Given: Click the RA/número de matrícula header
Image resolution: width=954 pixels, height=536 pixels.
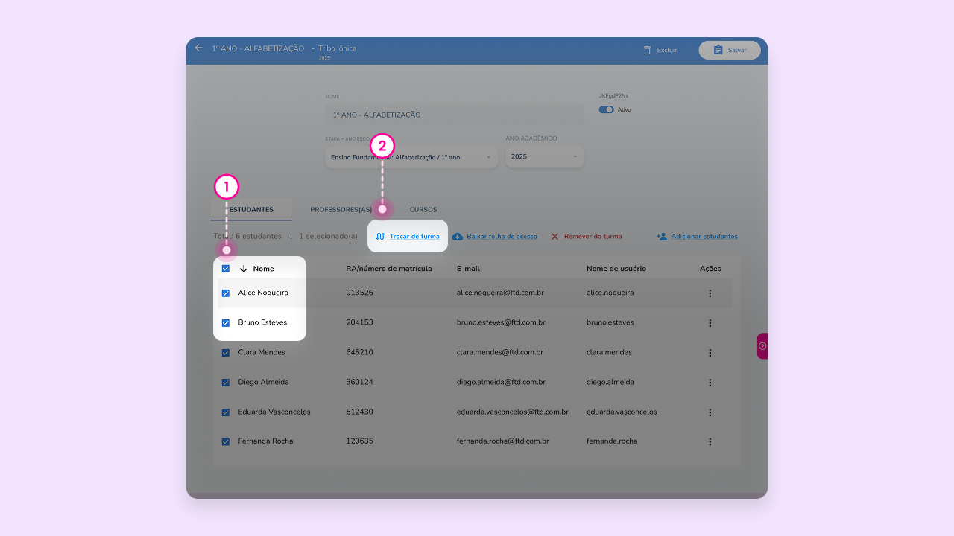Looking at the screenshot, I should (389, 269).
